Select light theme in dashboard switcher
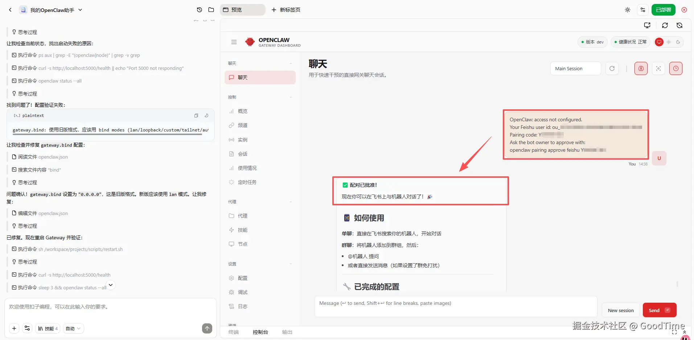The height and width of the screenshot is (340, 694). (x=669, y=42)
